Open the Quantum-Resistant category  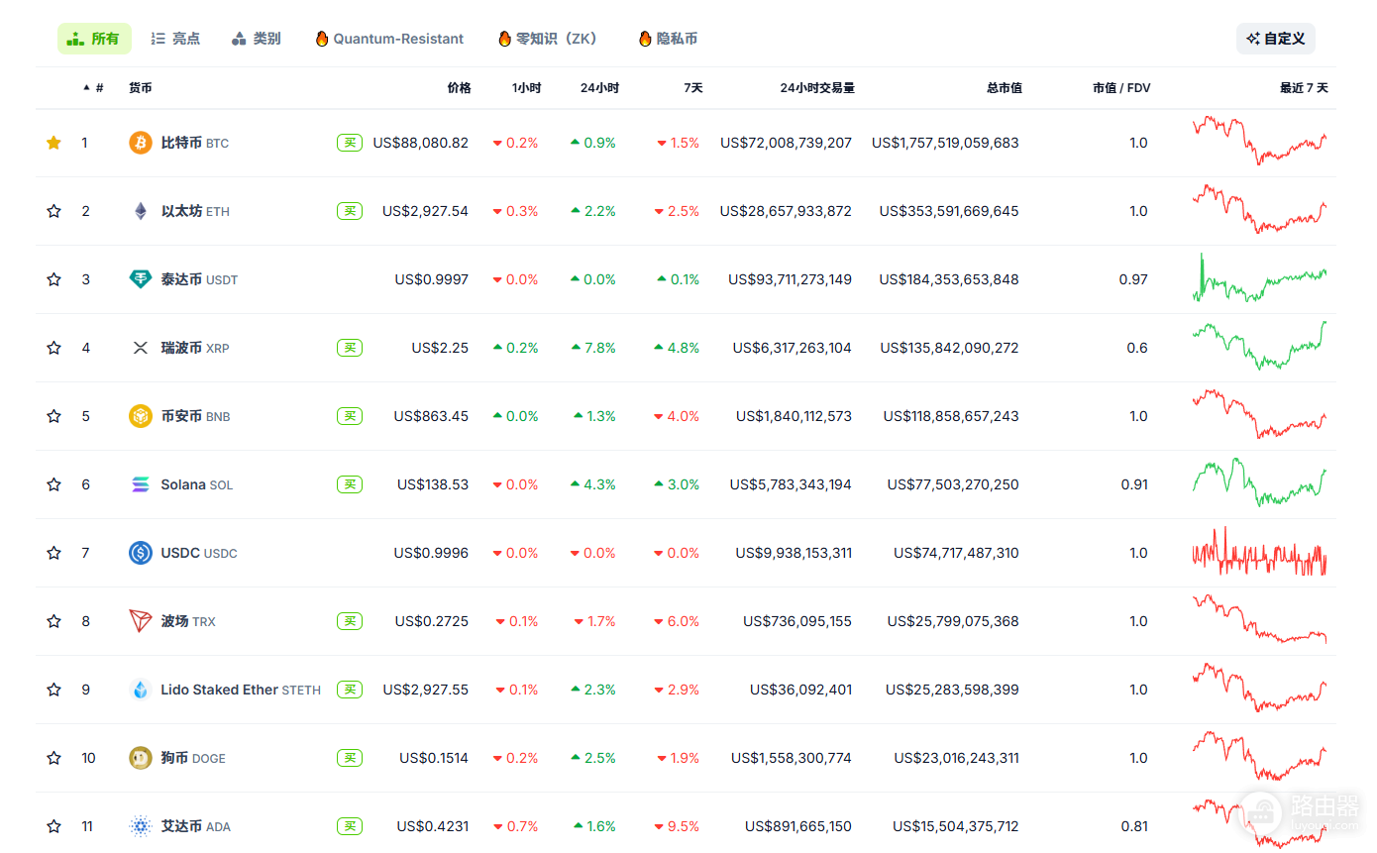click(x=389, y=39)
